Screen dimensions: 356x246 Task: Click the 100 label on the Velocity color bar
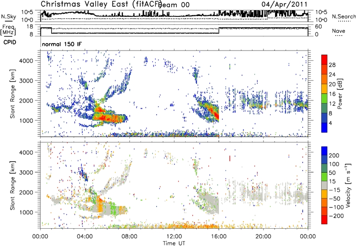(x=334, y=164)
